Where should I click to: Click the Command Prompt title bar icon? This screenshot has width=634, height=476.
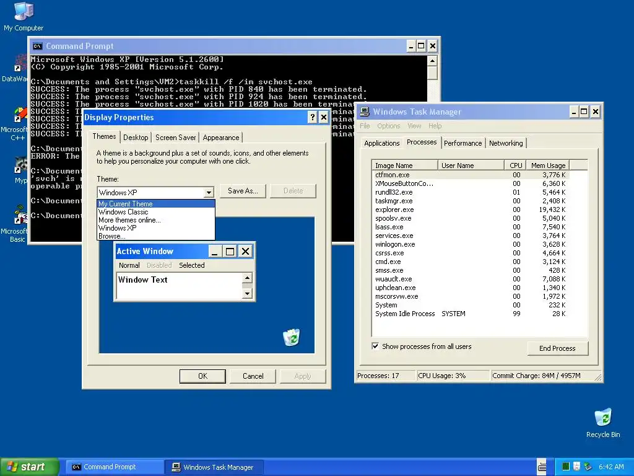[x=38, y=46]
